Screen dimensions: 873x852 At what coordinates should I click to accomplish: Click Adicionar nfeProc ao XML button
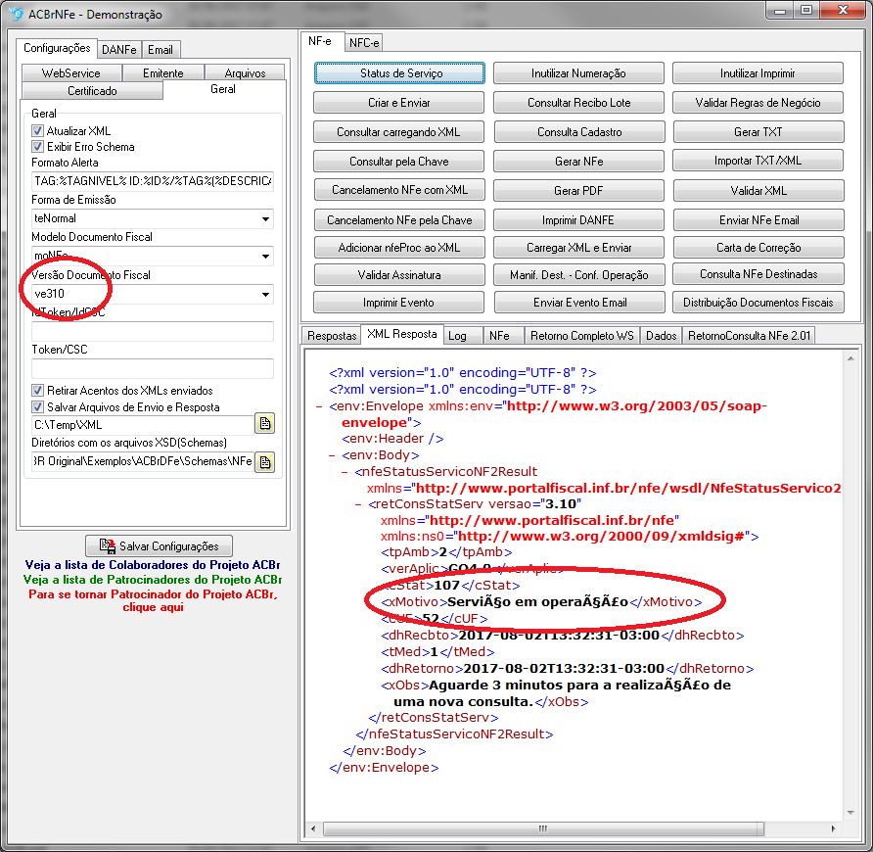[399, 248]
